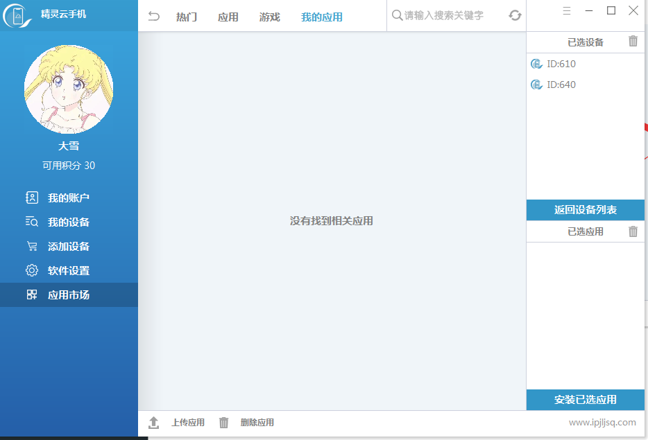The width and height of the screenshot is (648, 440).
Task: Click the username 大雪
Action: 69,146
